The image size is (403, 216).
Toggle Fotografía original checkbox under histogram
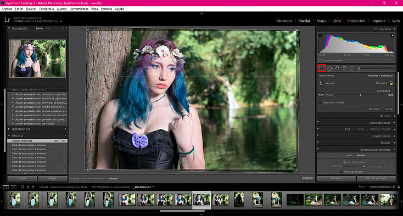click(x=320, y=60)
